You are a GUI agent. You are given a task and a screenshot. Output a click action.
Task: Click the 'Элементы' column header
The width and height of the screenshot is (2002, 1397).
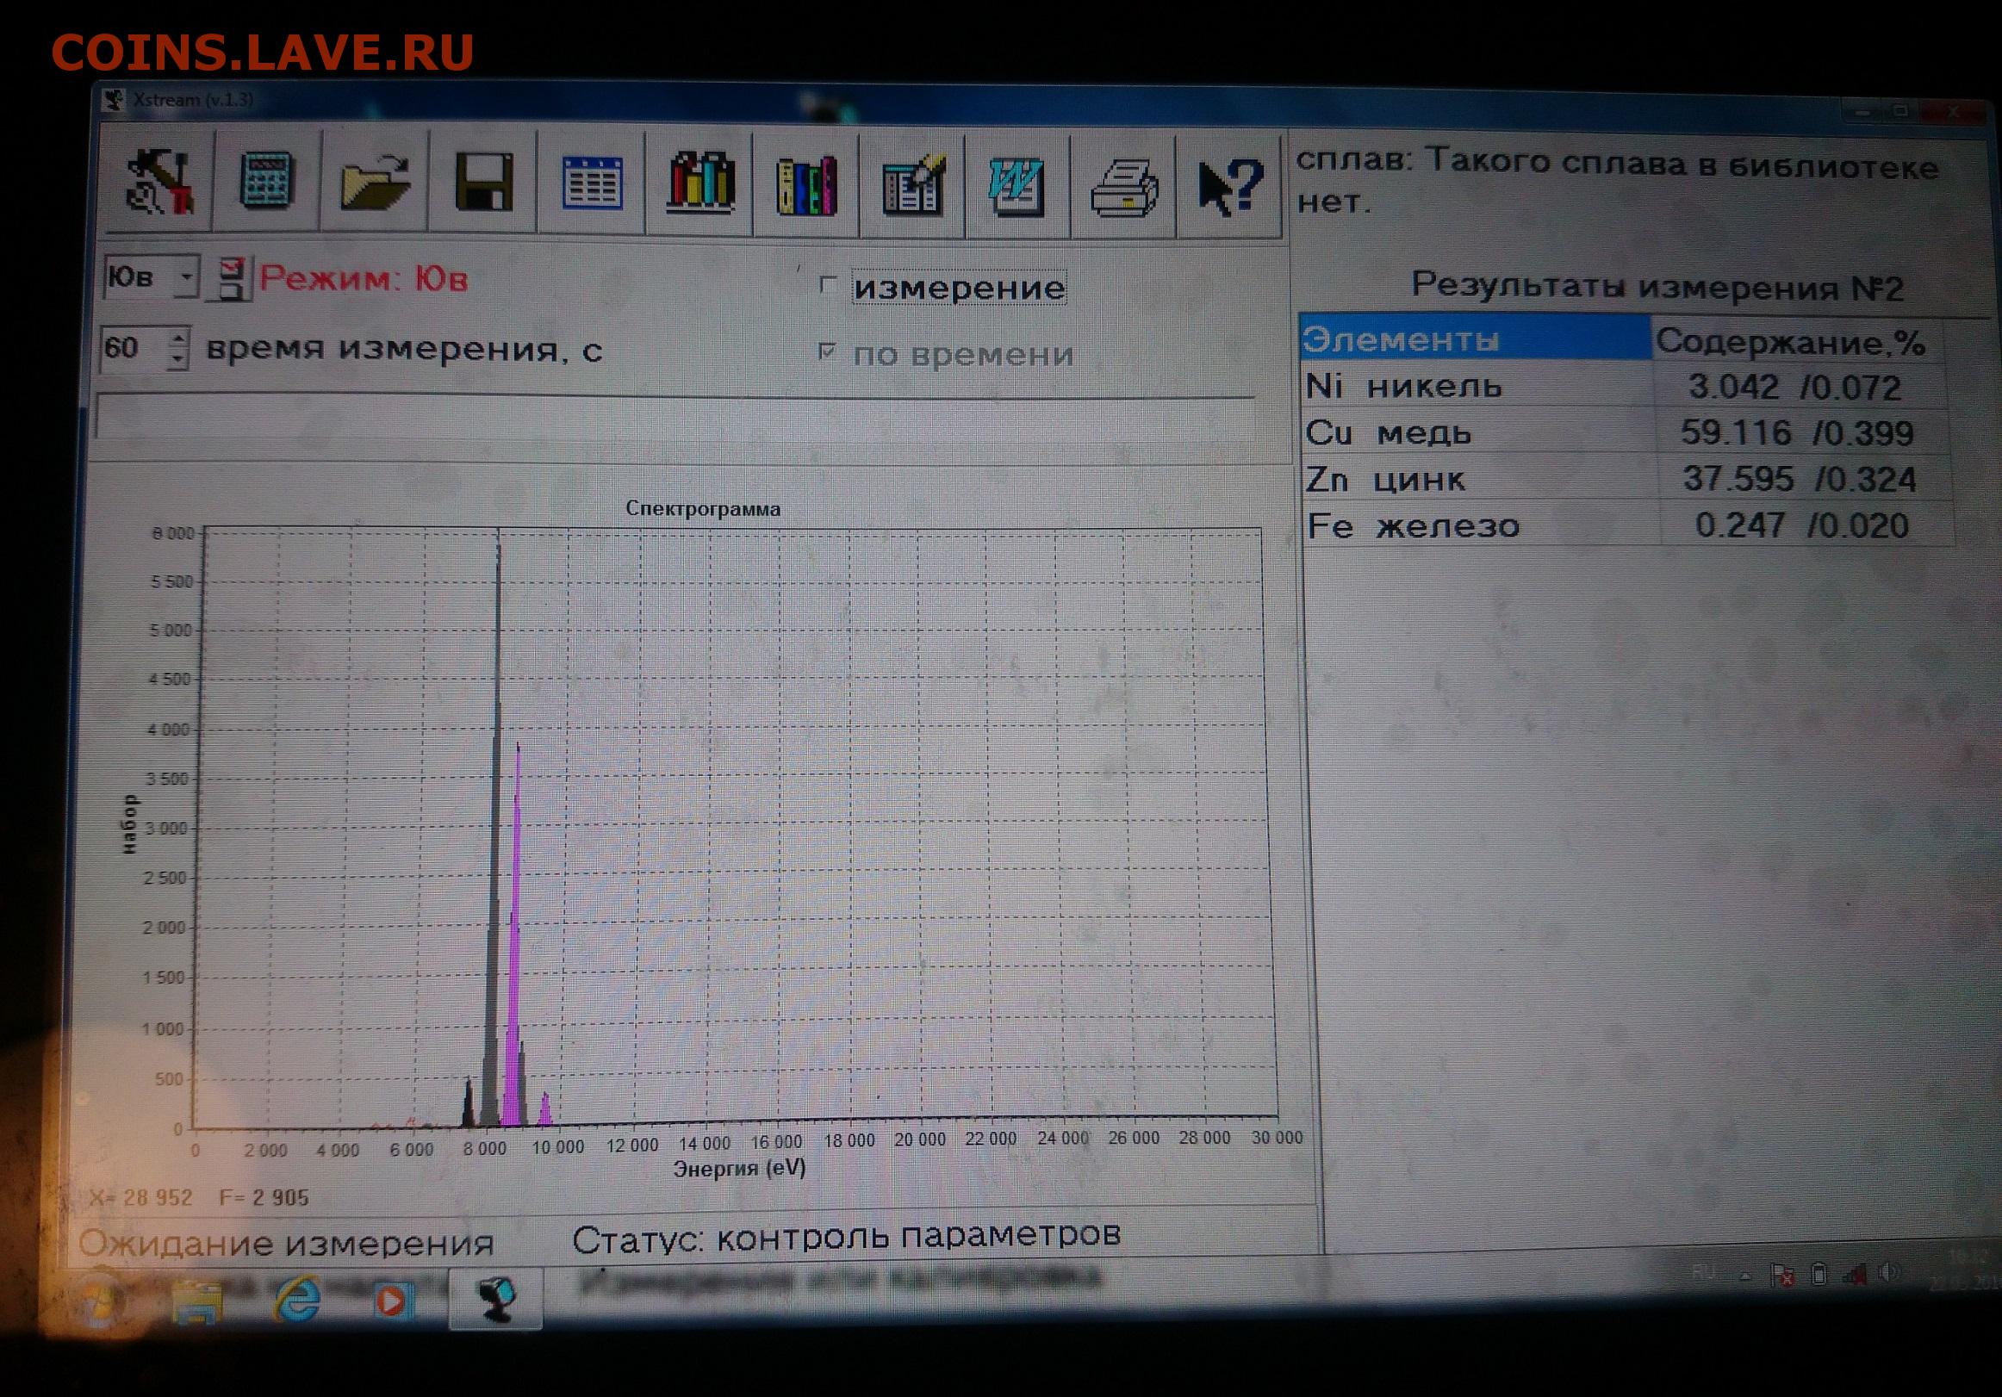[x=1474, y=339]
